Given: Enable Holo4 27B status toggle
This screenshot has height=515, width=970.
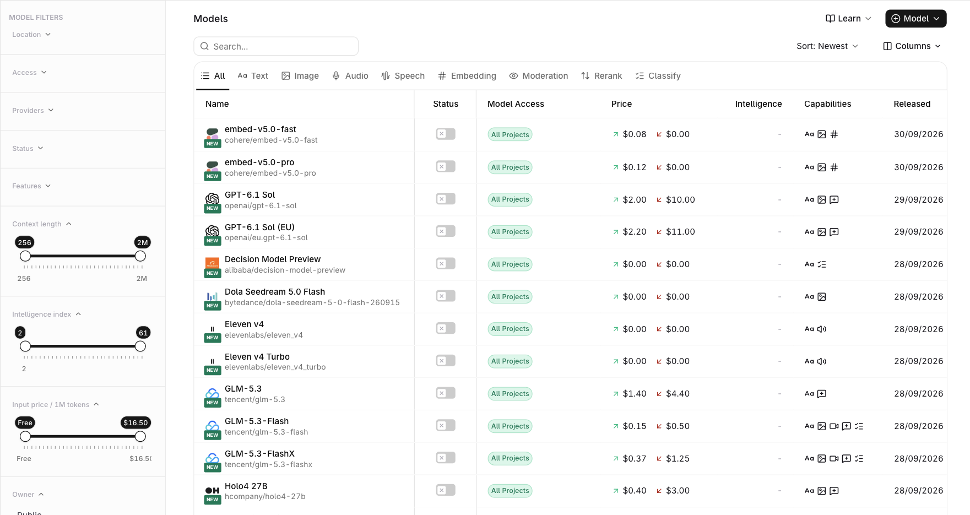Looking at the screenshot, I should [446, 490].
